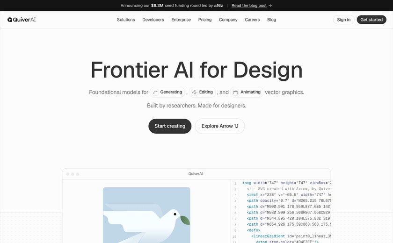
Task: Click the Animating bezier icon
Action: point(235,93)
